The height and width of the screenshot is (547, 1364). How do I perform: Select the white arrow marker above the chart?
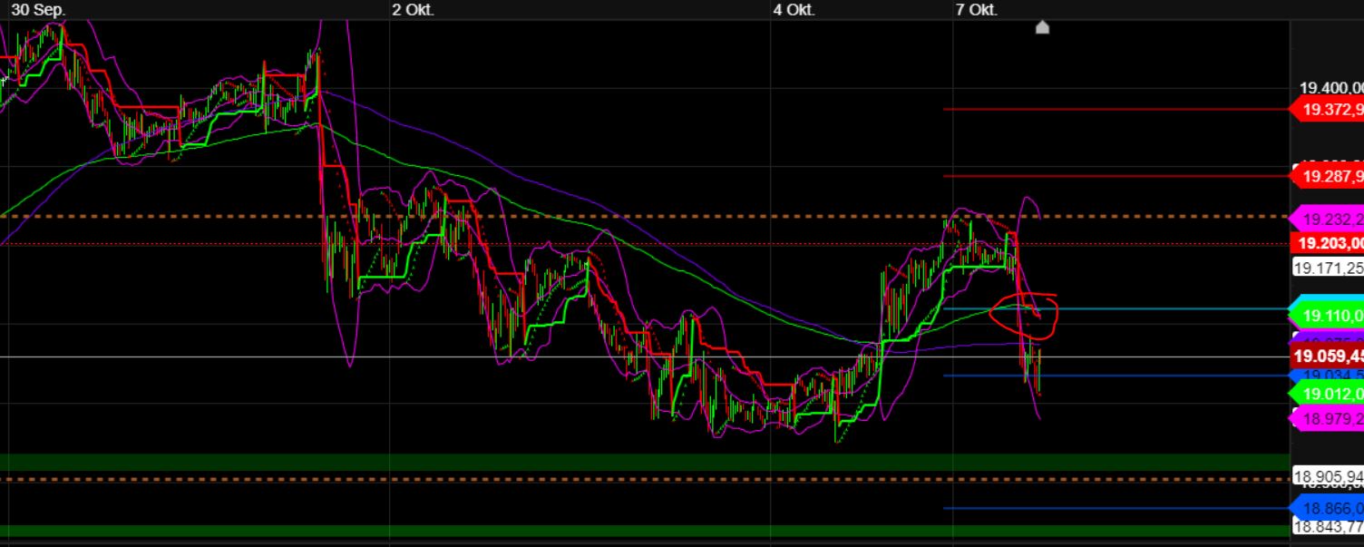[1041, 27]
